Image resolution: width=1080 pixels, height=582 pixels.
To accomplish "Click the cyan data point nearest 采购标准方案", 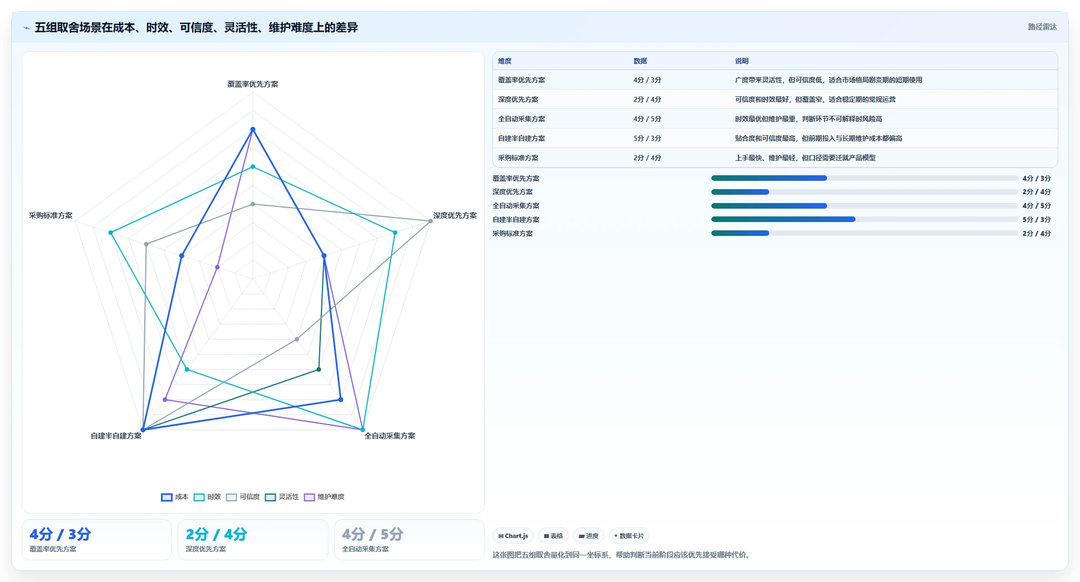I will 111,233.
